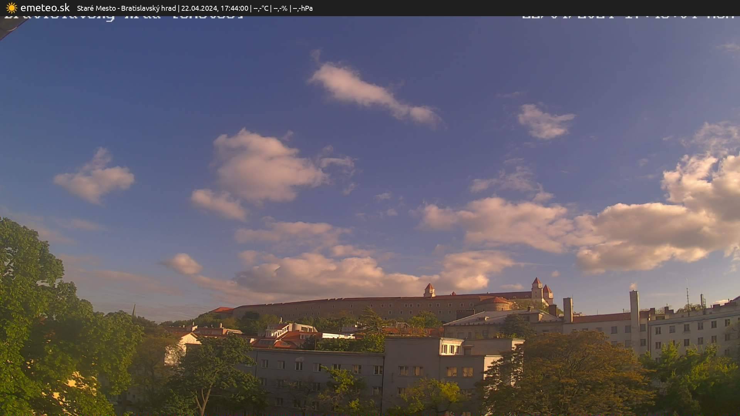Open the emeteo.sk homepage via the logo
This screenshot has width=740, height=416.
45,7
